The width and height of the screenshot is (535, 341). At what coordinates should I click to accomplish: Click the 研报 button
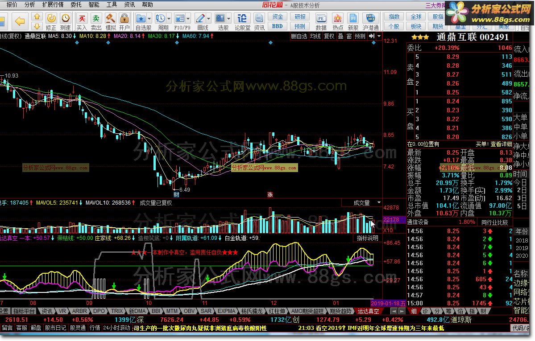click(x=300, y=16)
